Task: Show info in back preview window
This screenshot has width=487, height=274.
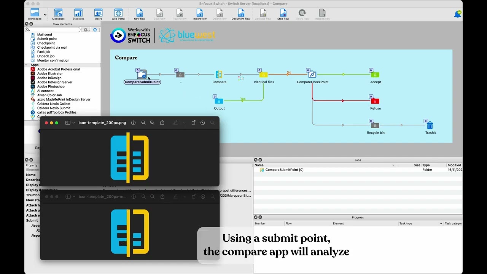Action: tap(133, 197)
